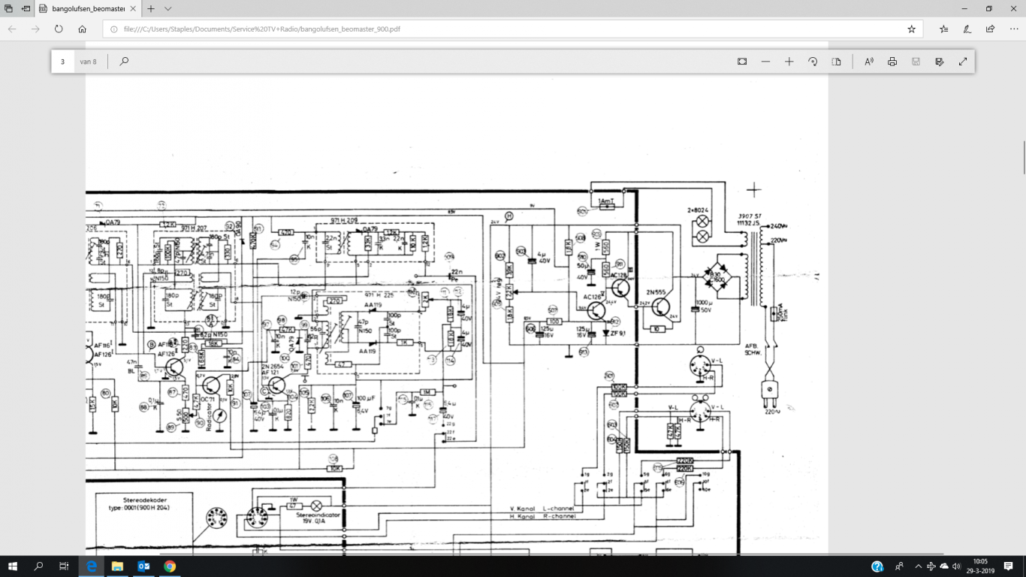The width and height of the screenshot is (1026, 577).
Task: Open a new tab
Action: 151,9
